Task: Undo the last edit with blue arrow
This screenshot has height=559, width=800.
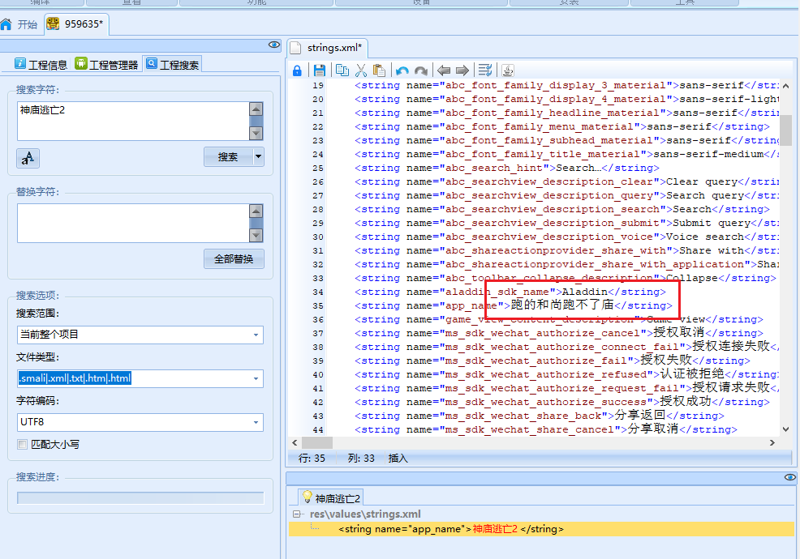Action: (x=402, y=70)
